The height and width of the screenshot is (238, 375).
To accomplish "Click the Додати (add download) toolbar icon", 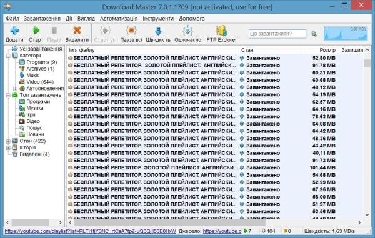I will (x=14, y=31).
